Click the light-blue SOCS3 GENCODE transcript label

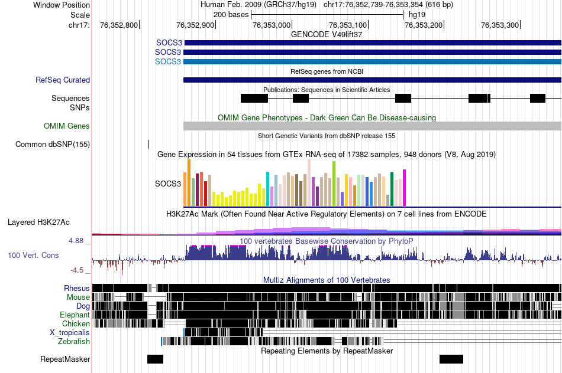(168, 61)
